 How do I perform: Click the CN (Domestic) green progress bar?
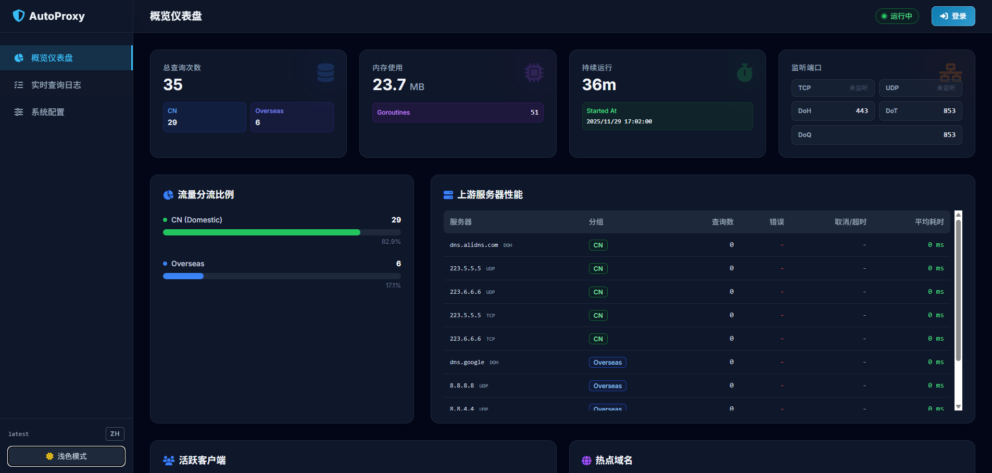(261, 232)
